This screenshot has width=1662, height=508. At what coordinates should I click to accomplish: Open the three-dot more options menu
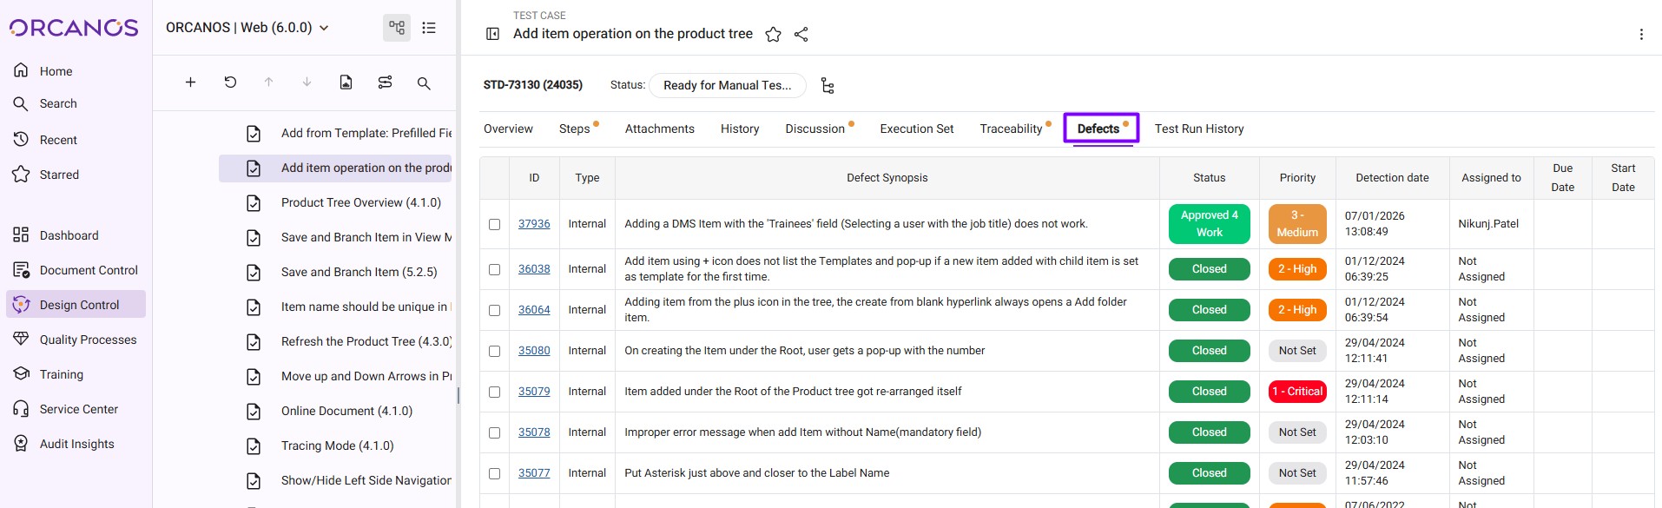pos(1640,35)
